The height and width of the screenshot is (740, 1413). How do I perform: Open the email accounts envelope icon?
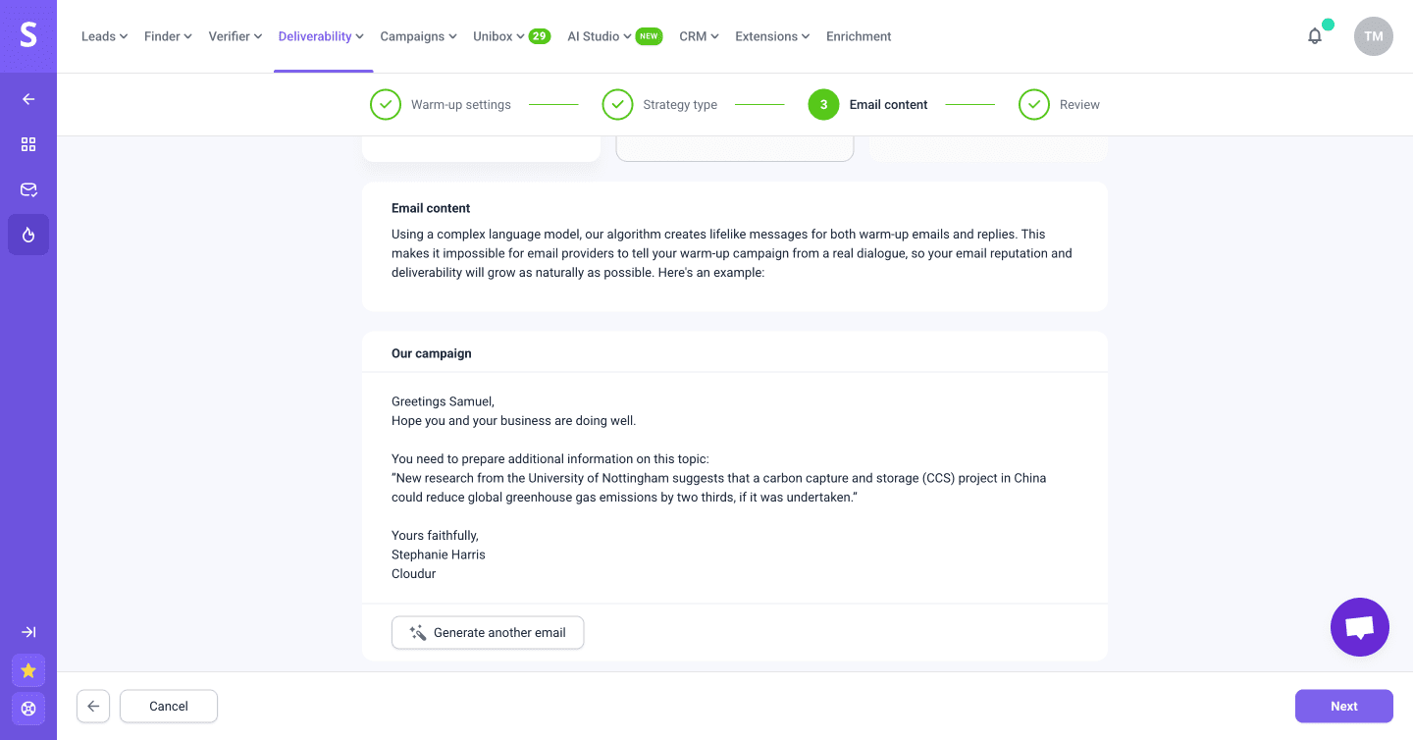(x=28, y=189)
